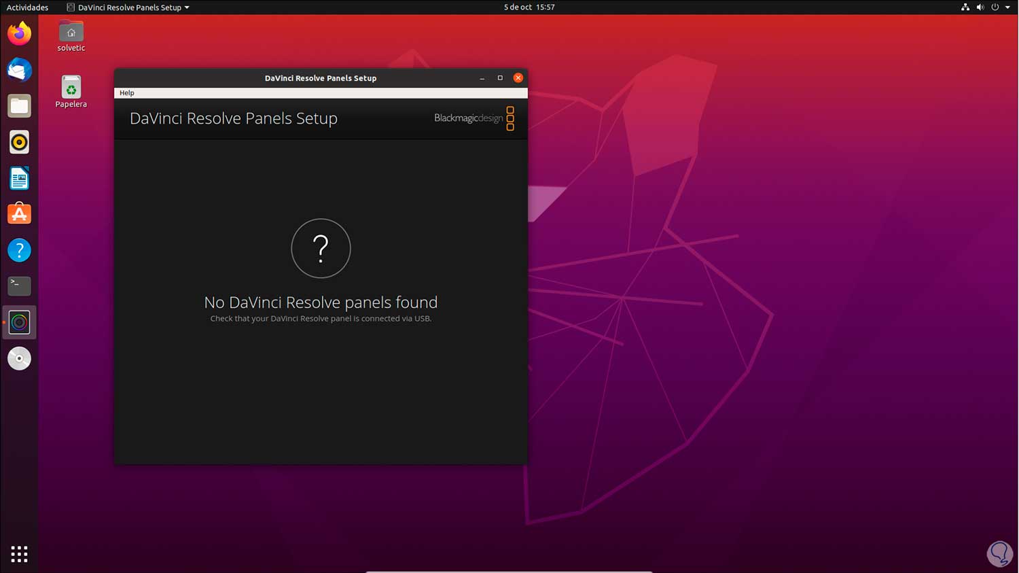
Task: Launch Terminal from the dock
Action: (x=19, y=286)
